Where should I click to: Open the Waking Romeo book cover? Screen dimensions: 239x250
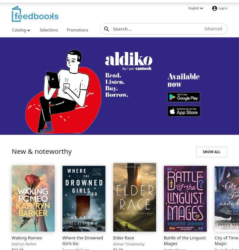[x=33, y=199]
